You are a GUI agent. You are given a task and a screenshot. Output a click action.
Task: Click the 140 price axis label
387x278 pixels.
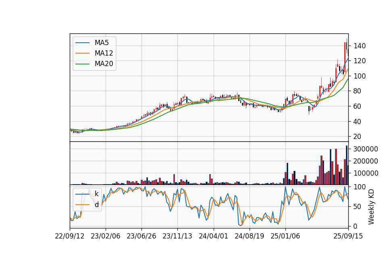(360, 46)
